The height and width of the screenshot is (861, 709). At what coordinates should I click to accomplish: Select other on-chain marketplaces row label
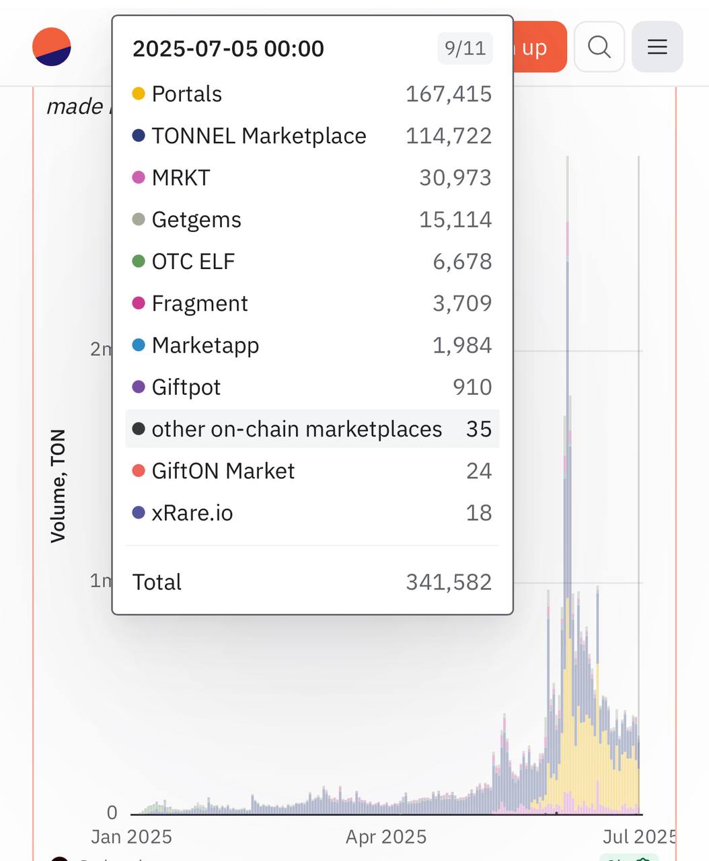tap(297, 429)
